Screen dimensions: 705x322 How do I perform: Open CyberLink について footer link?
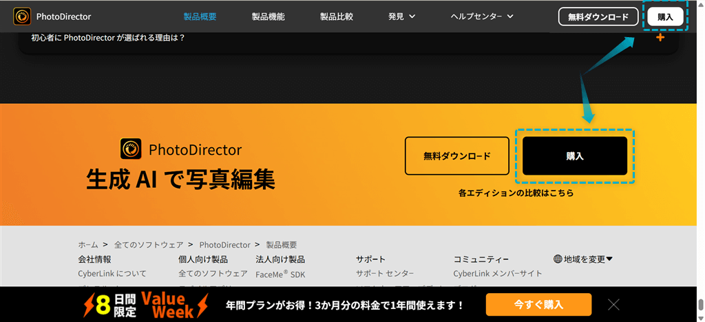pyautogui.click(x=112, y=273)
